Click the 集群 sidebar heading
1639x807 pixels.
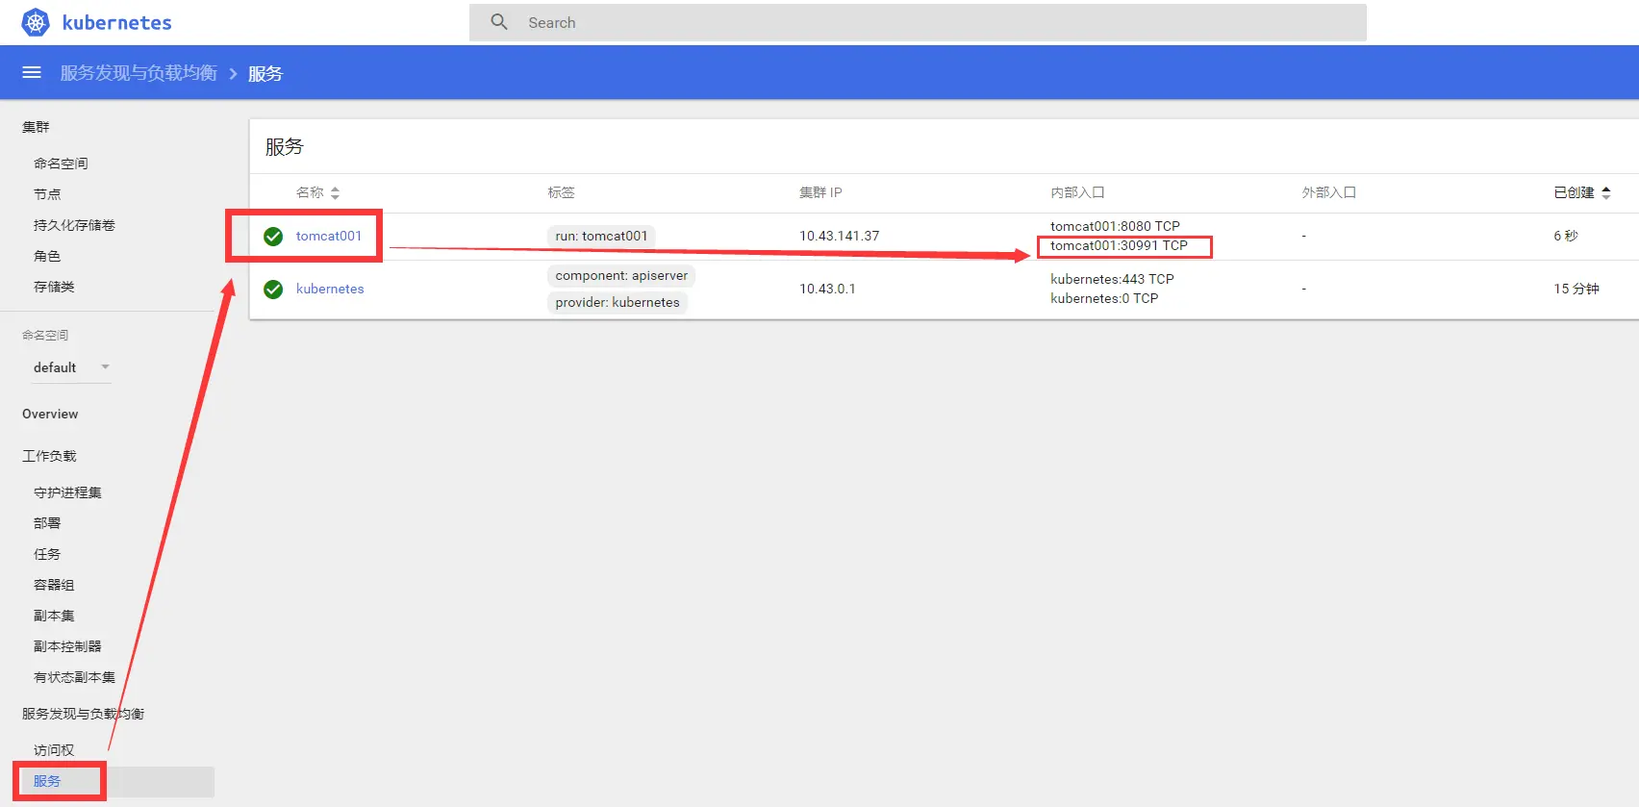[x=36, y=127]
